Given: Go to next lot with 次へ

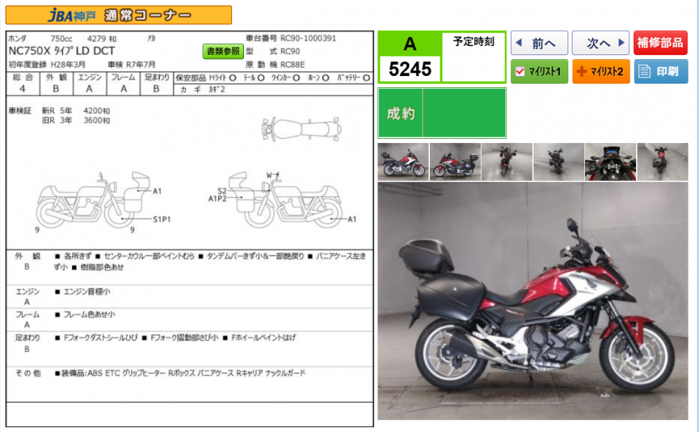Looking at the screenshot, I should [x=600, y=43].
